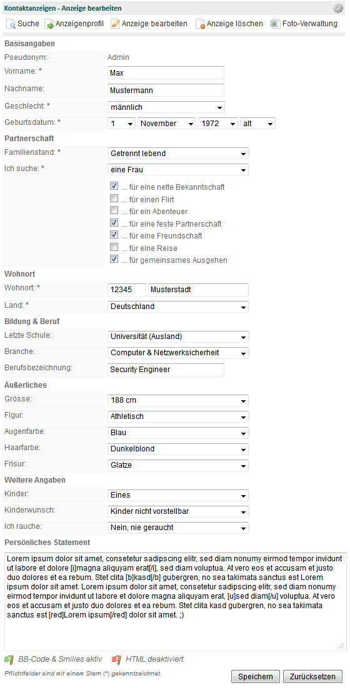
Task: Select the birth month November dropdown
Action: 167,124
